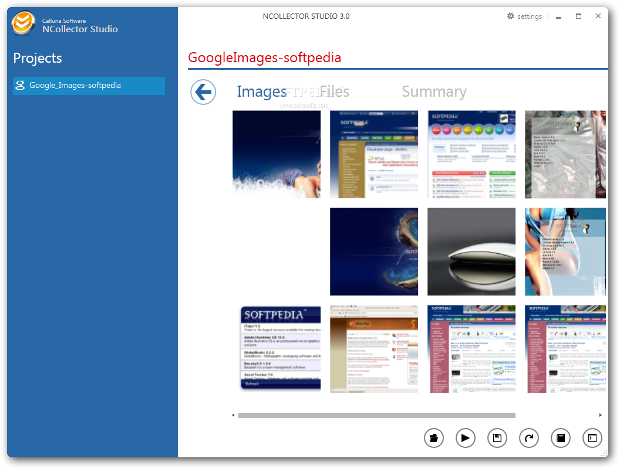Open the palm leaves desktop thumbnail
Image resolution: width=620 pixels, height=469 pixels.
[x=565, y=154]
